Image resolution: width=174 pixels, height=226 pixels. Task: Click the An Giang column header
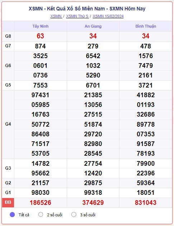click(x=93, y=26)
